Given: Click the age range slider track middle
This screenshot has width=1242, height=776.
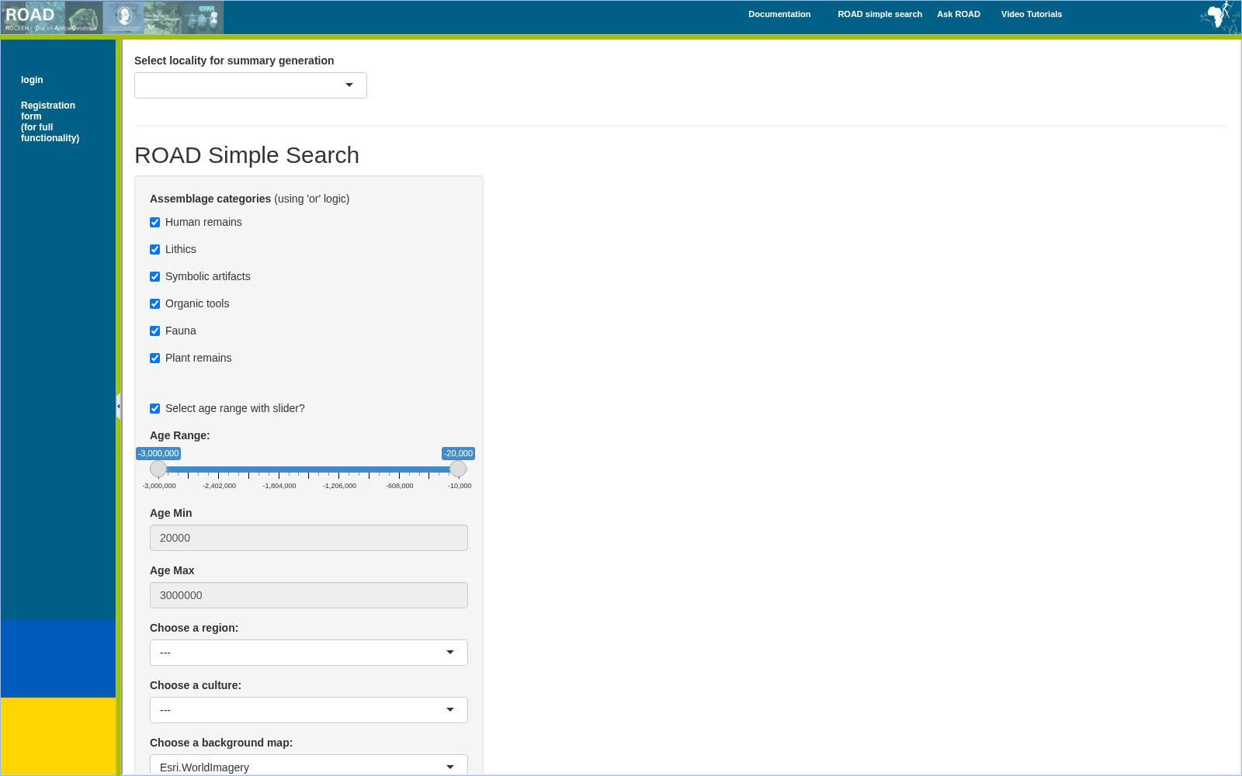Looking at the screenshot, I should tap(308, 469).
